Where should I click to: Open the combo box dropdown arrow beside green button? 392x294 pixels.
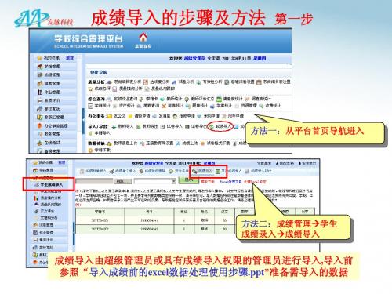[173, 181]
